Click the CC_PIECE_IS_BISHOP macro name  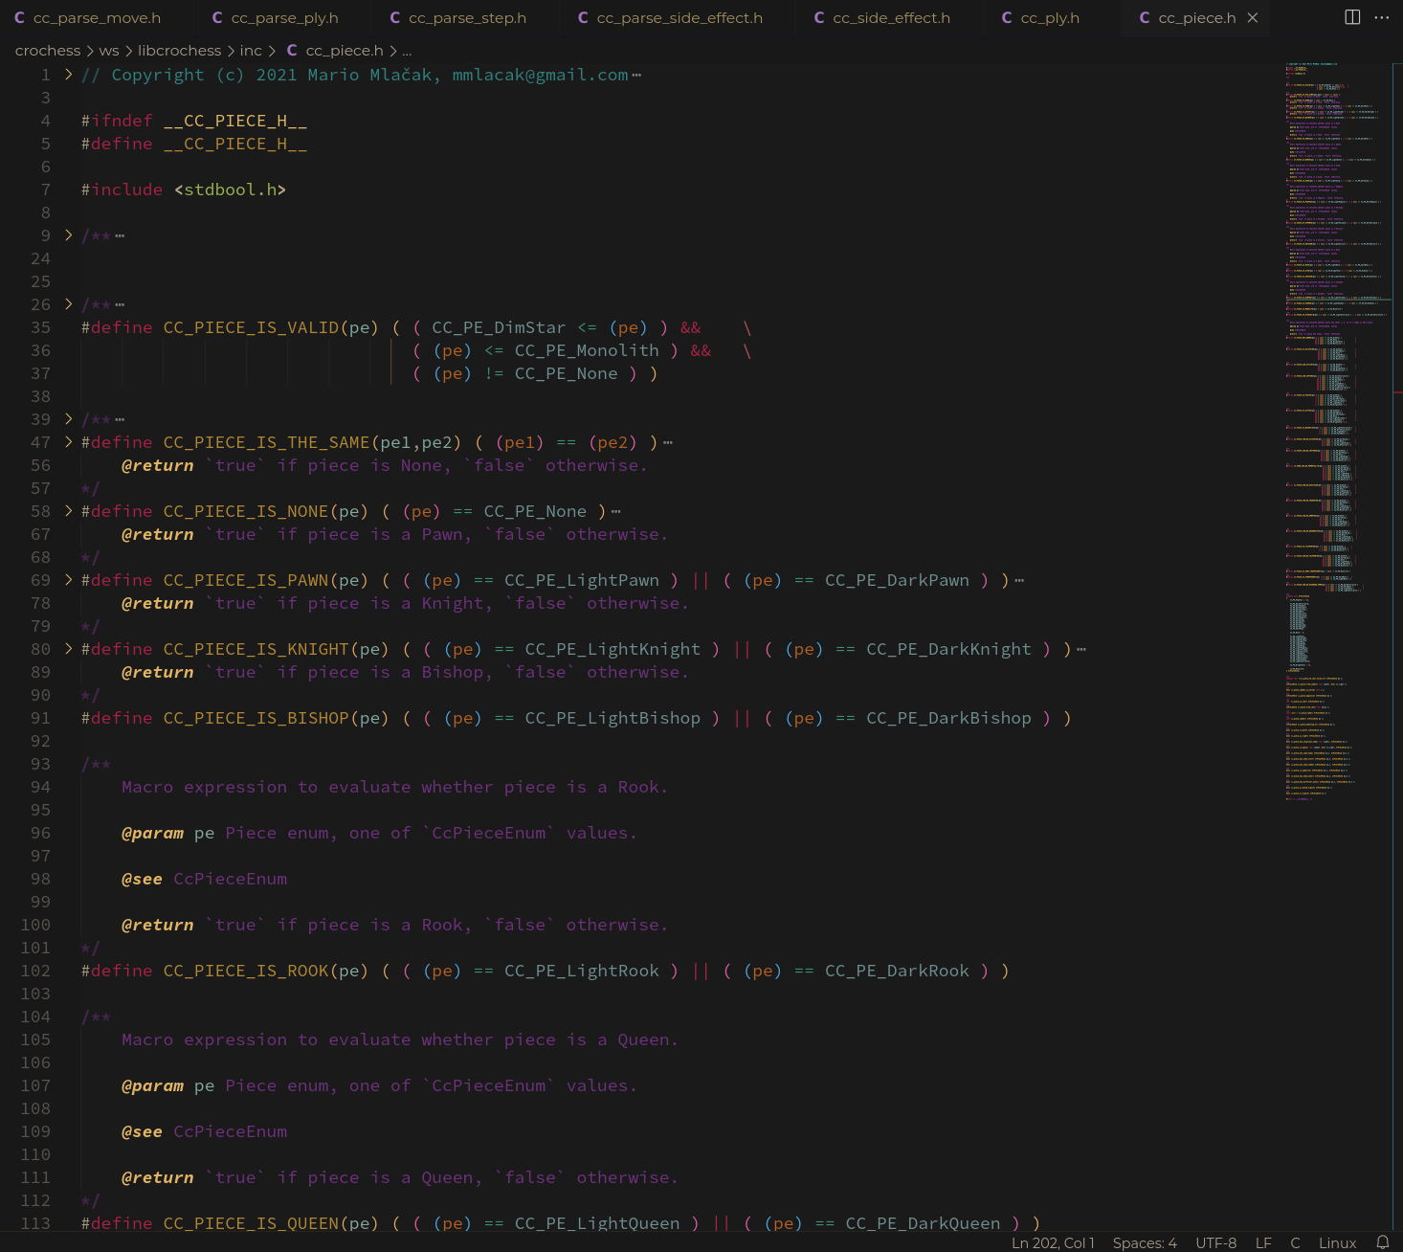pyautogui.click(x=256, y=718)
